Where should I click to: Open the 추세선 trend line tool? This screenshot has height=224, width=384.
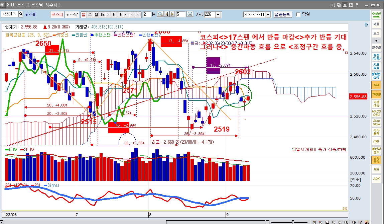point(376,14)
